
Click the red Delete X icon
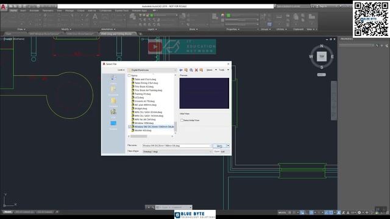(196, 70)
